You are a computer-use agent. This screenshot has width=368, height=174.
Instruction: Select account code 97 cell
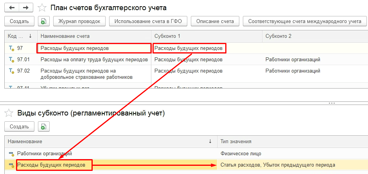[x=20, y=48]
